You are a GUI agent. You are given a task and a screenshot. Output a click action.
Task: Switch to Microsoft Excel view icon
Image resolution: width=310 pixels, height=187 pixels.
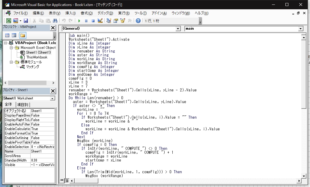pyautogui.click(x=9, y=21)
